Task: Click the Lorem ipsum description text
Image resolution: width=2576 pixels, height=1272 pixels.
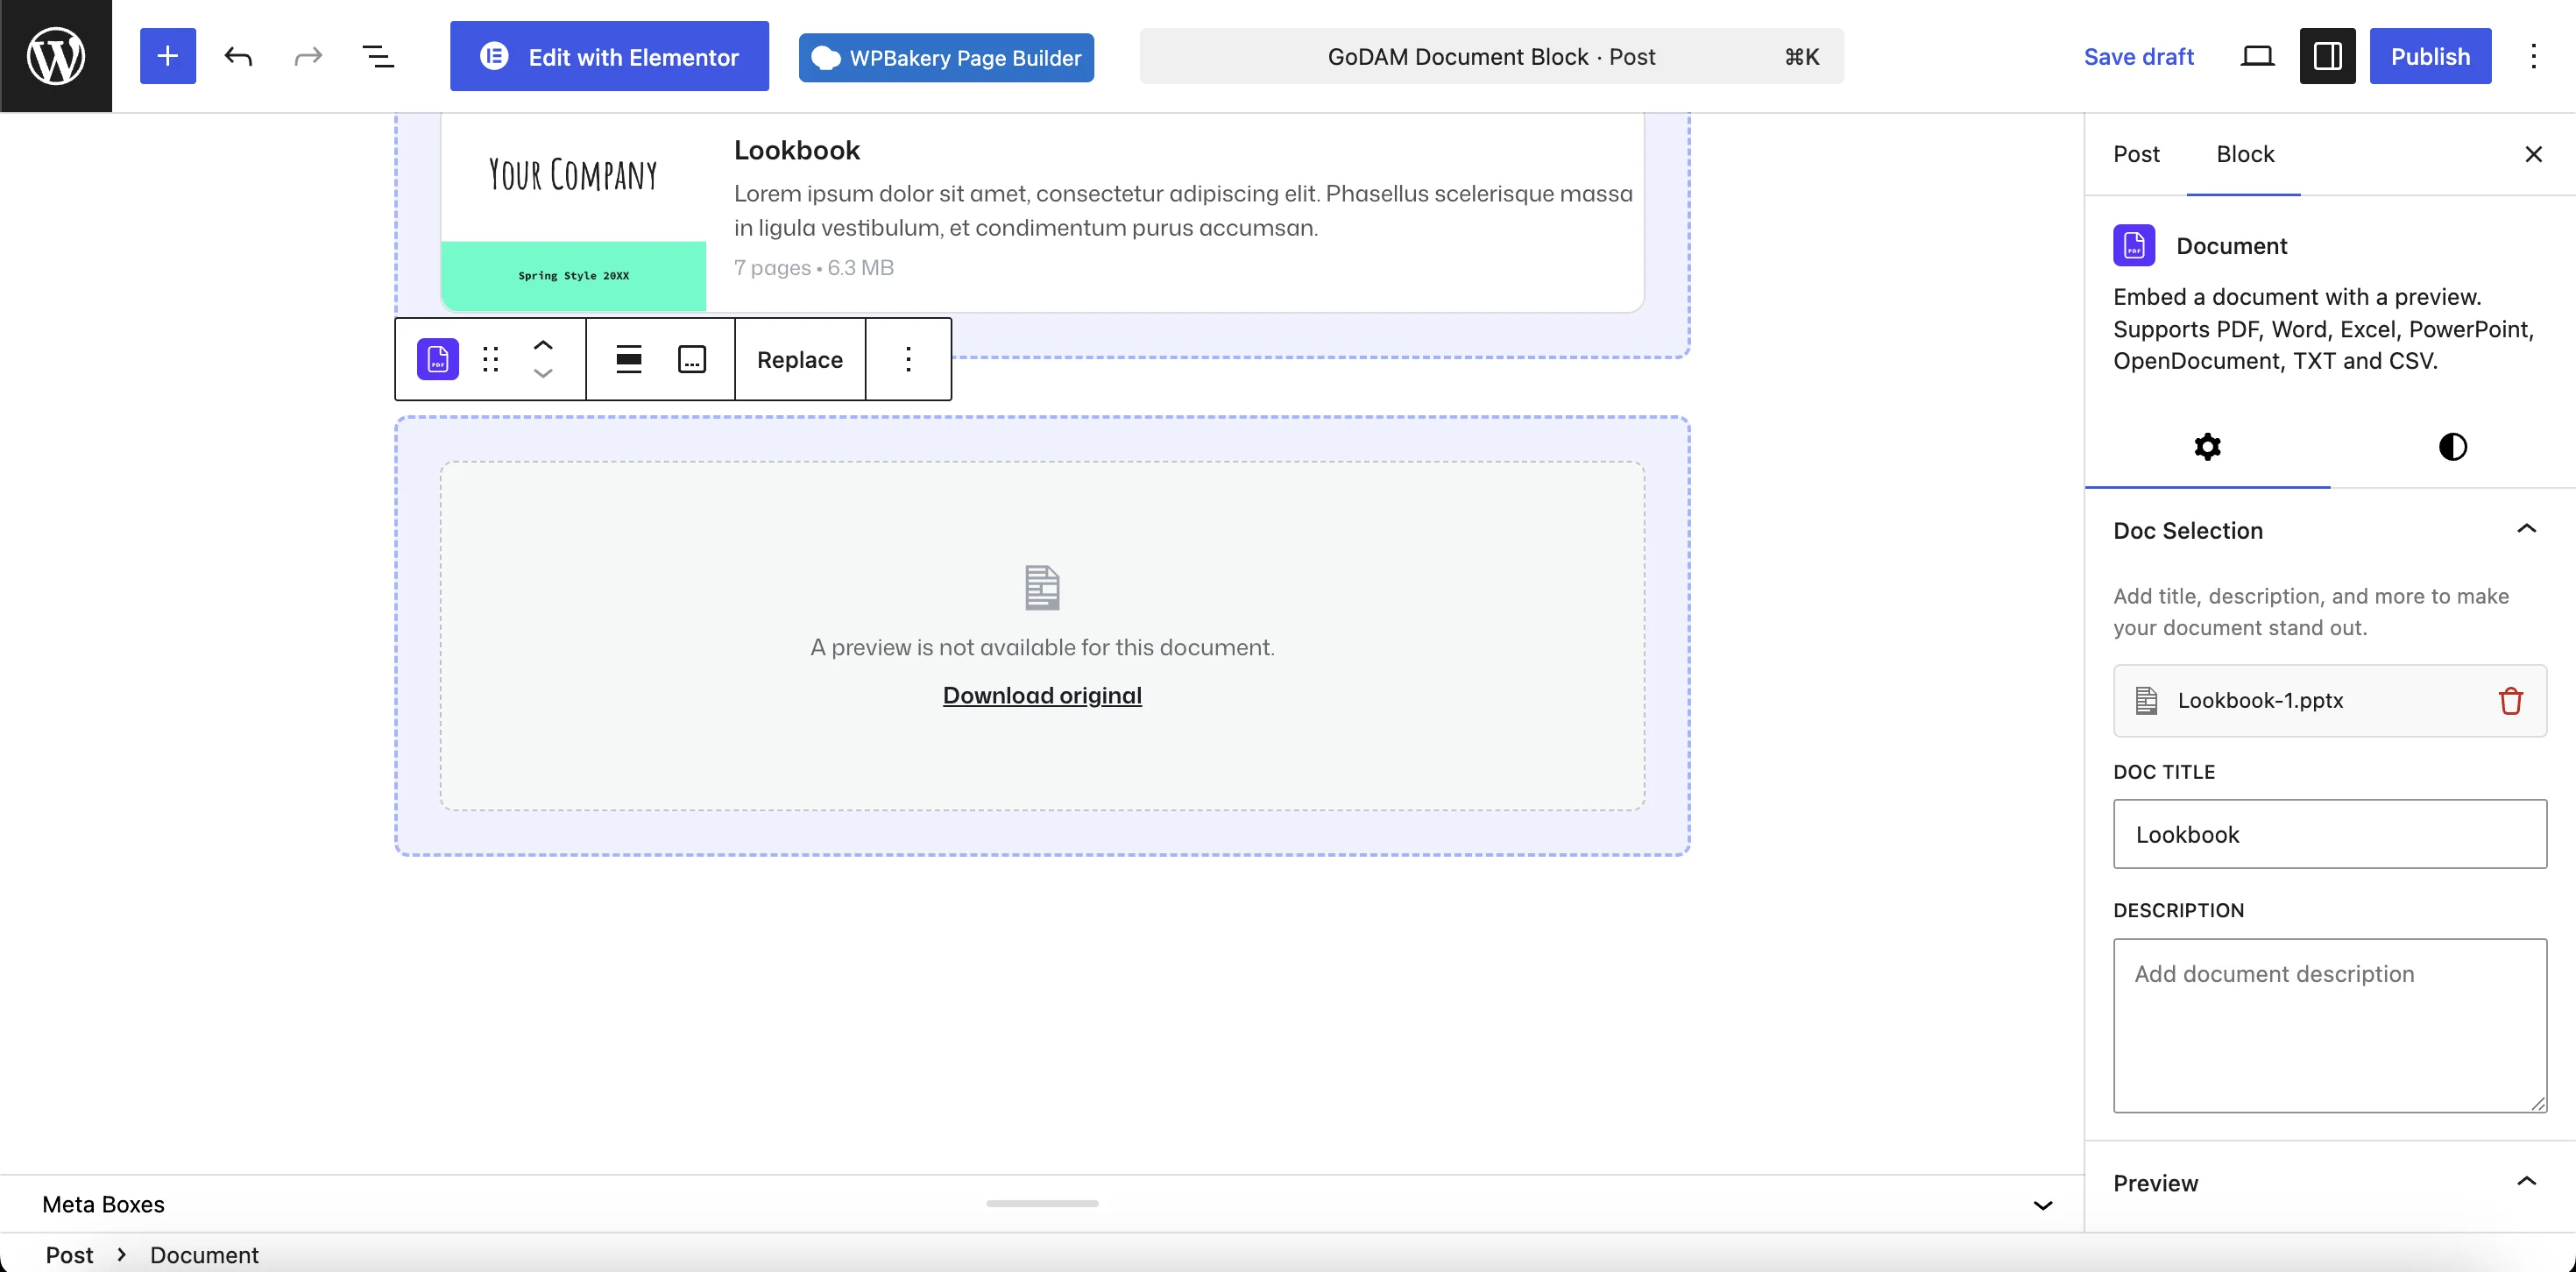Action: [x=1183, y=210]
